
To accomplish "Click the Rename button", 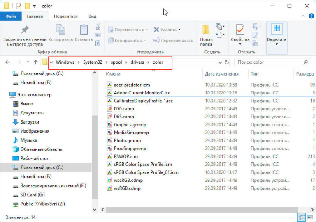I will tap(173, 41).
